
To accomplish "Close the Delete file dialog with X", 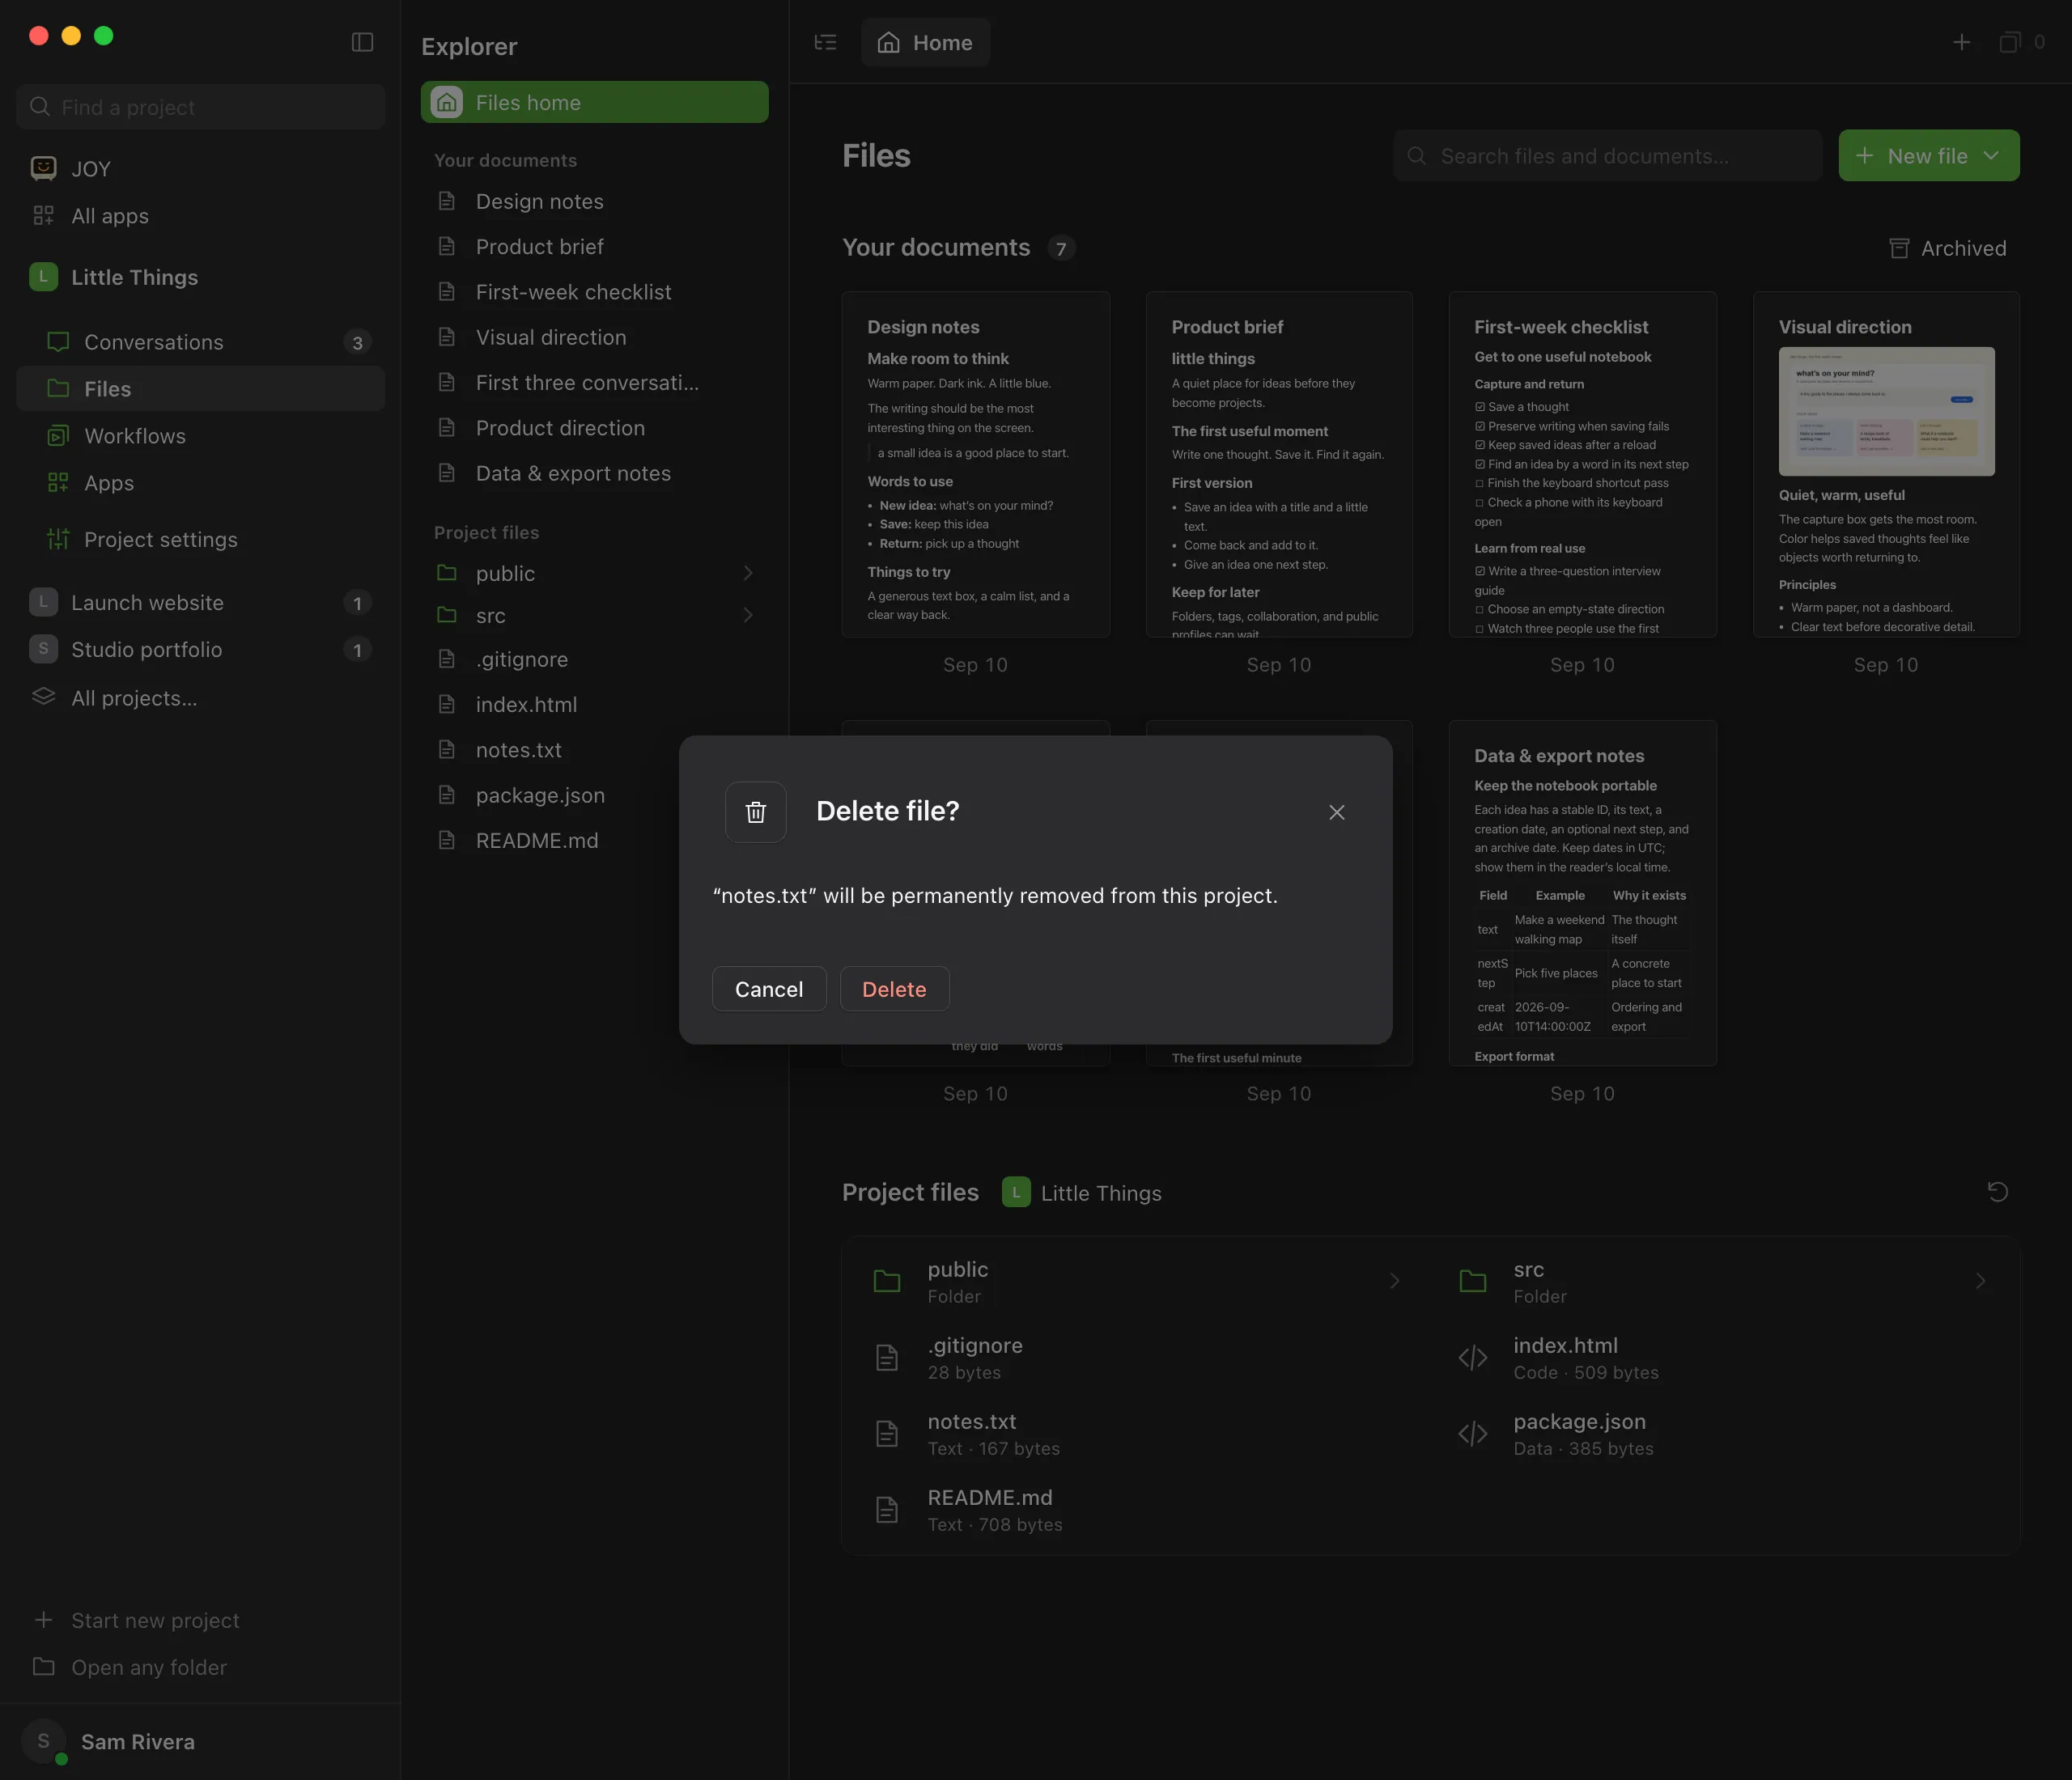I will tap(1336, 812).
